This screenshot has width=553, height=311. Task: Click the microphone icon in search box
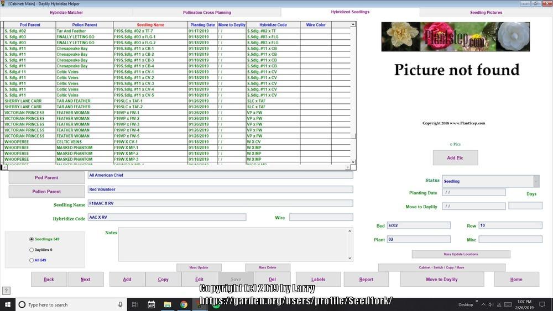[120, 304]
